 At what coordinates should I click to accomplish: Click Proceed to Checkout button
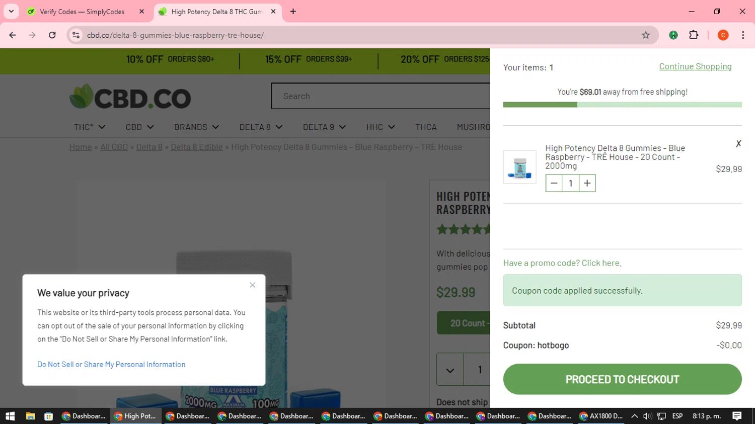622,379
